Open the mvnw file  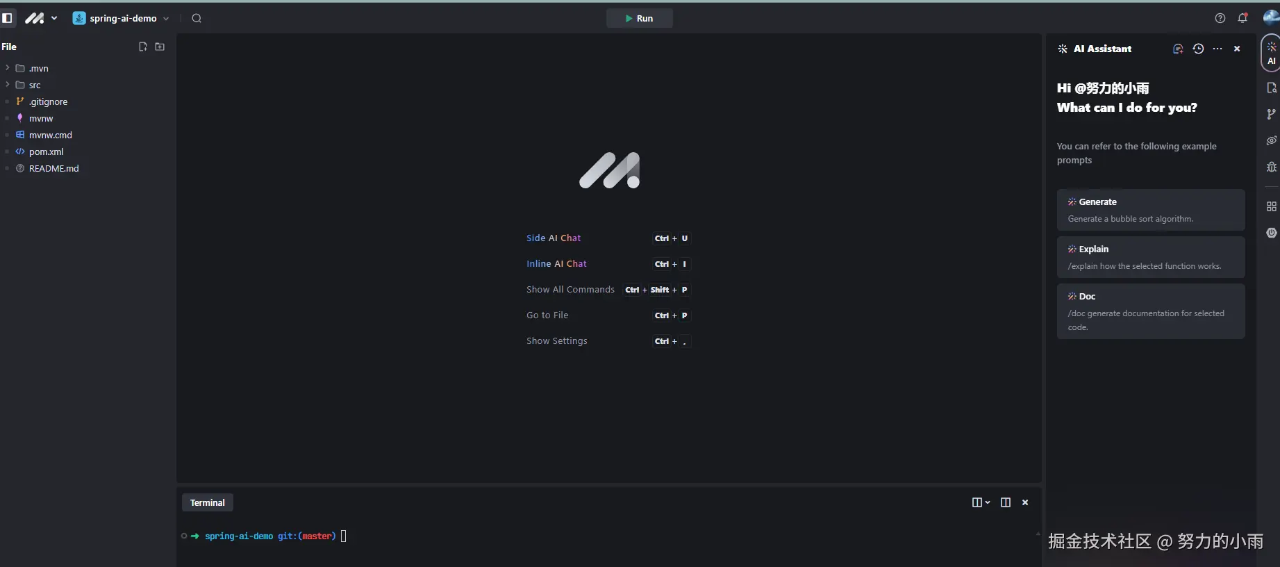coord(41,118)
